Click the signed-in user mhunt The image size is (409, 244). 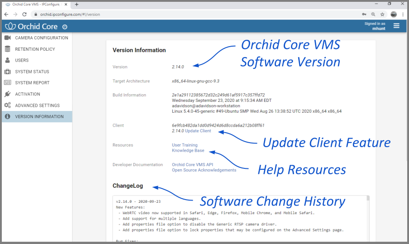tap(379, 29)
